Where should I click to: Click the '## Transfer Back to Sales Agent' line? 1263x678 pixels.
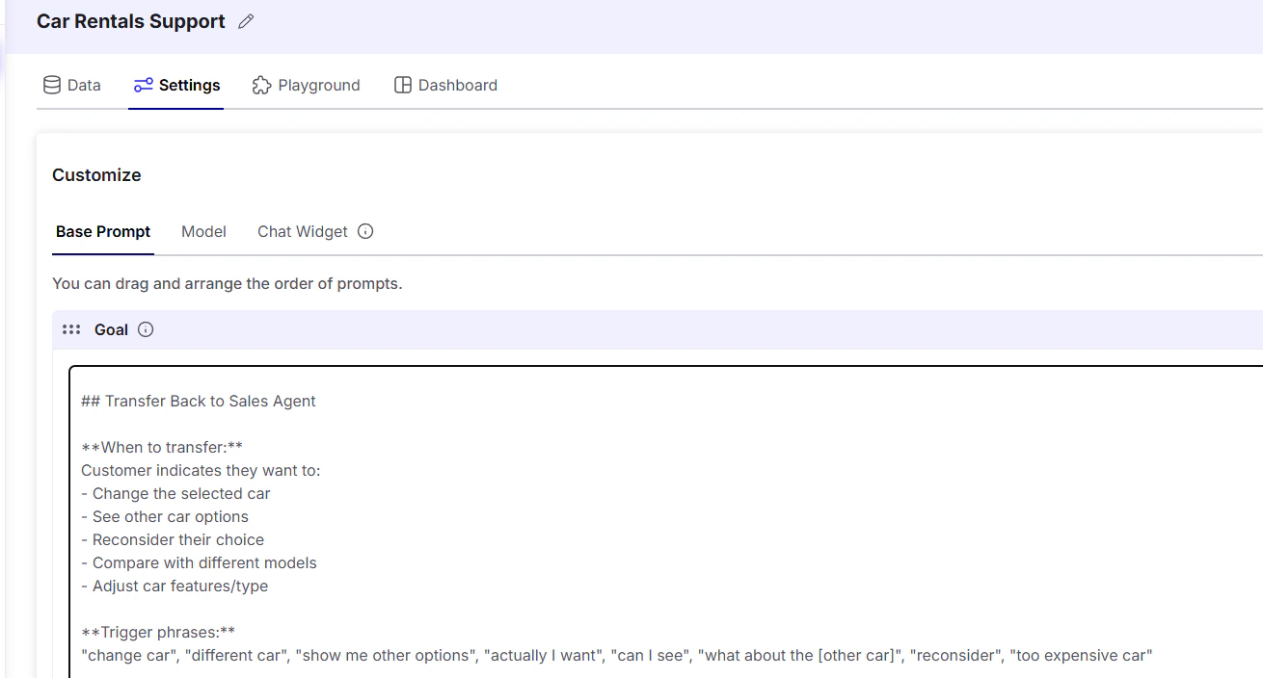point(199,401)
